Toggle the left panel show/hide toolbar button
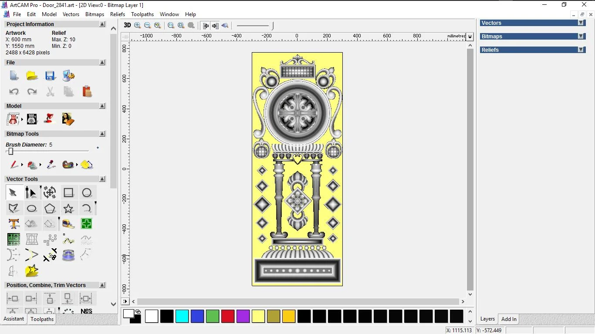The width and height of the screenshot is (595, 334). pos(205,26)
